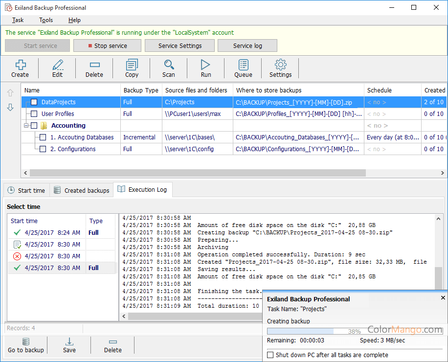448x362 pixels.
Task: Open the Tools menu
Action: pos(46,20)
